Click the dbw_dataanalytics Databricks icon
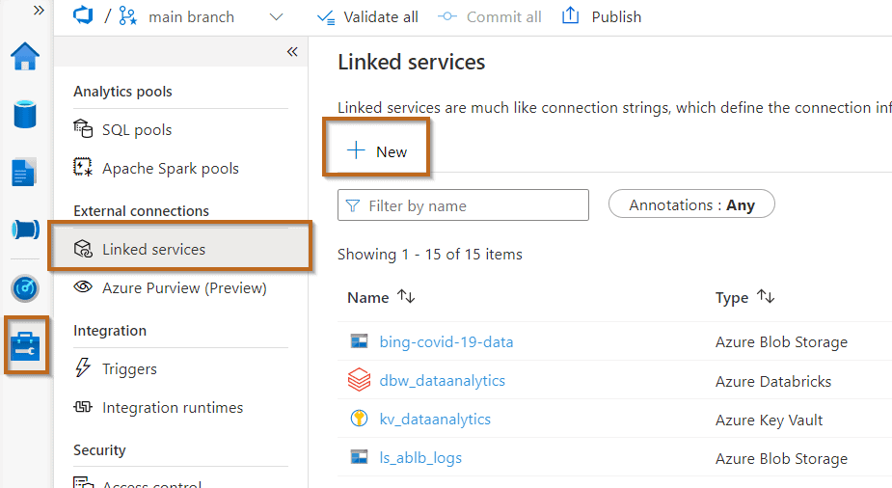 pyautogui.click(x=359, y=379)
